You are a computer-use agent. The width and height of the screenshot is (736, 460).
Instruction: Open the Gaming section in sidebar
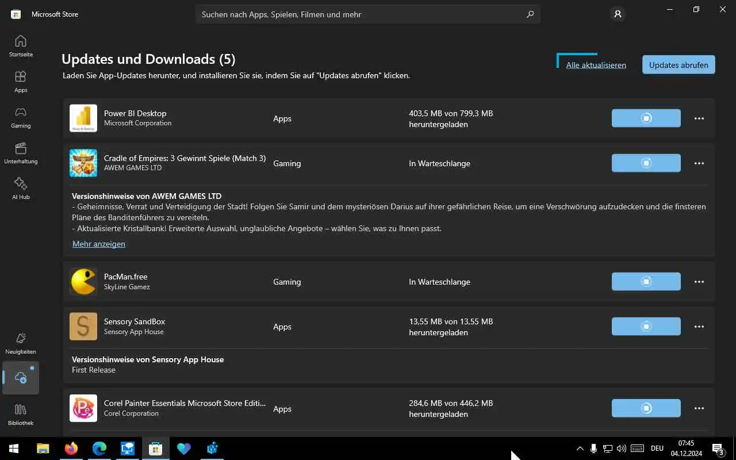(x=21, y=117)
